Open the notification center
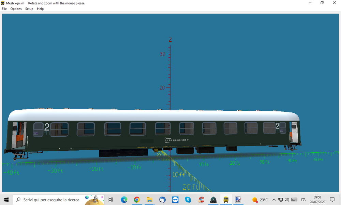This screenshot has width=341, height=205. [332, 200]
